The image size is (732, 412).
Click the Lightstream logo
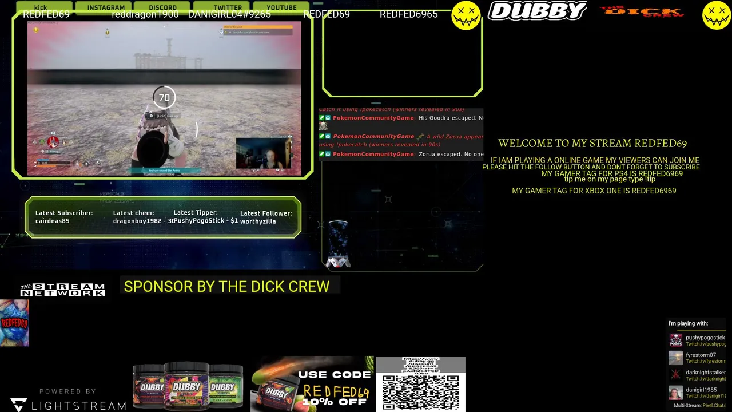click(x=68, y=406)
